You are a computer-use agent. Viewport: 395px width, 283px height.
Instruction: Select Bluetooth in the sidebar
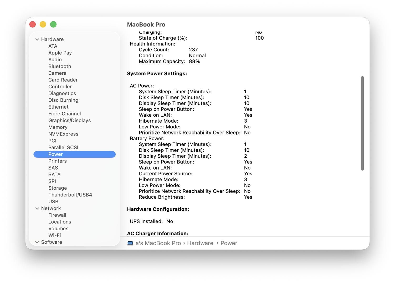(60, 66)
